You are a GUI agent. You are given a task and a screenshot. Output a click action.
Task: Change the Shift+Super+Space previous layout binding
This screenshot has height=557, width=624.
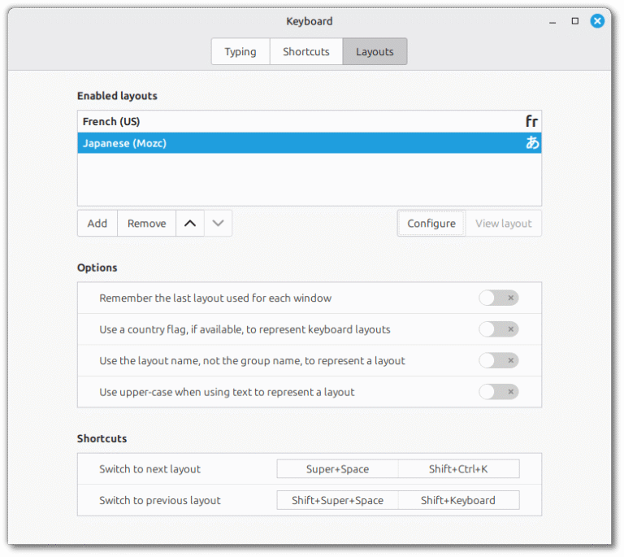tap(338, 500)
